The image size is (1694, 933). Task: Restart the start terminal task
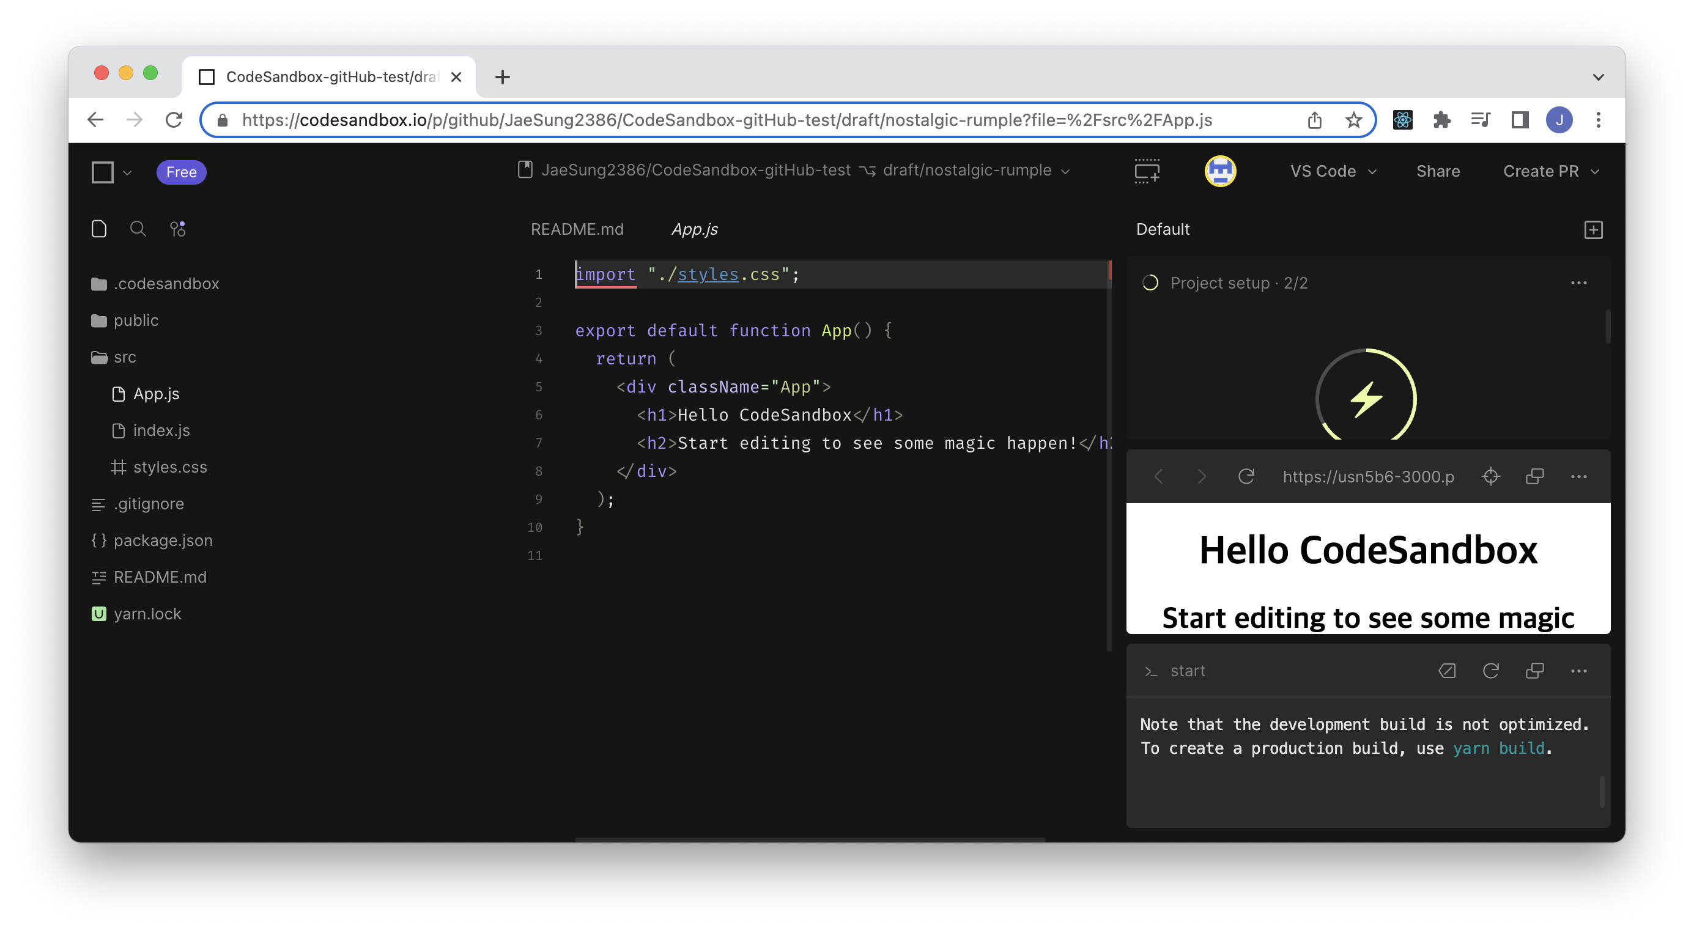tap(1491, 671)
